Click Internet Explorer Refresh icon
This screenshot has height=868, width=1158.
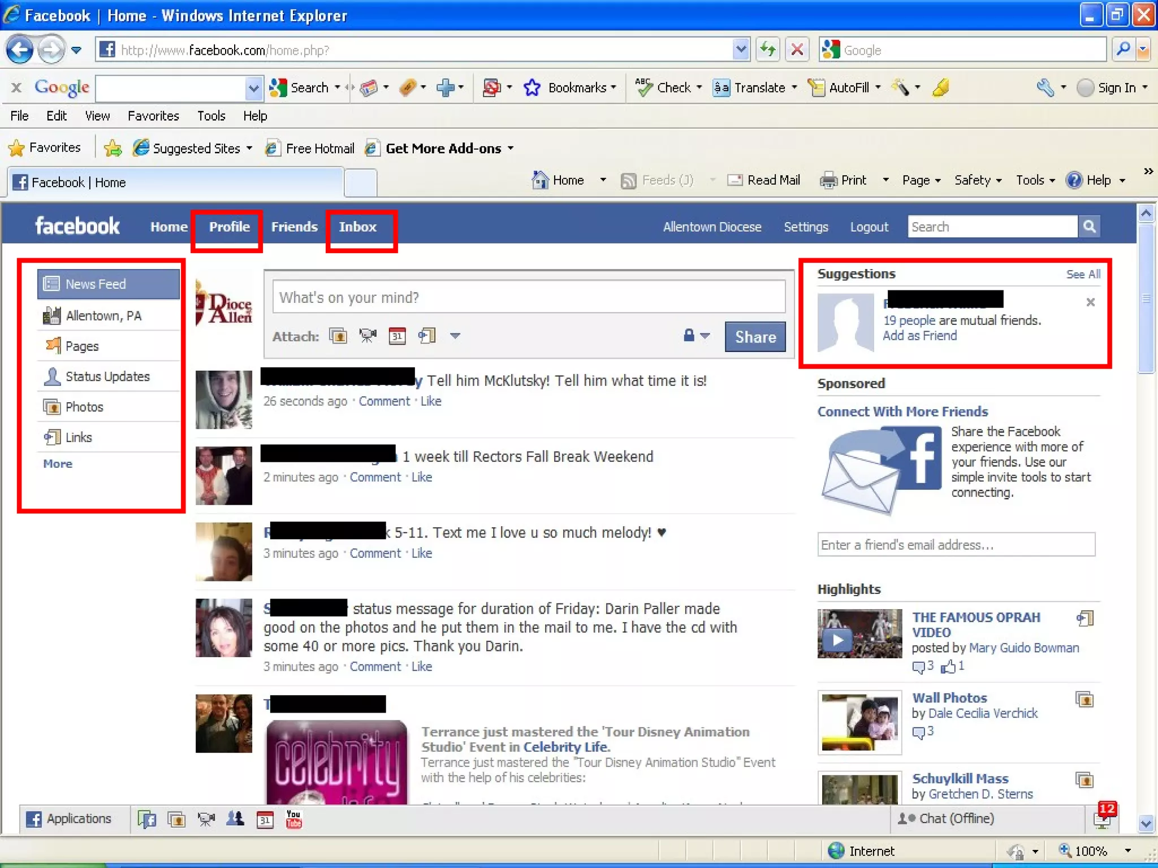(x=767, y=50)
